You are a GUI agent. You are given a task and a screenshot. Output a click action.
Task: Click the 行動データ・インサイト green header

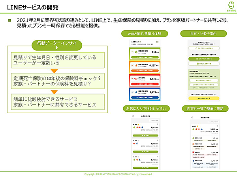click(x=57, y=45)
